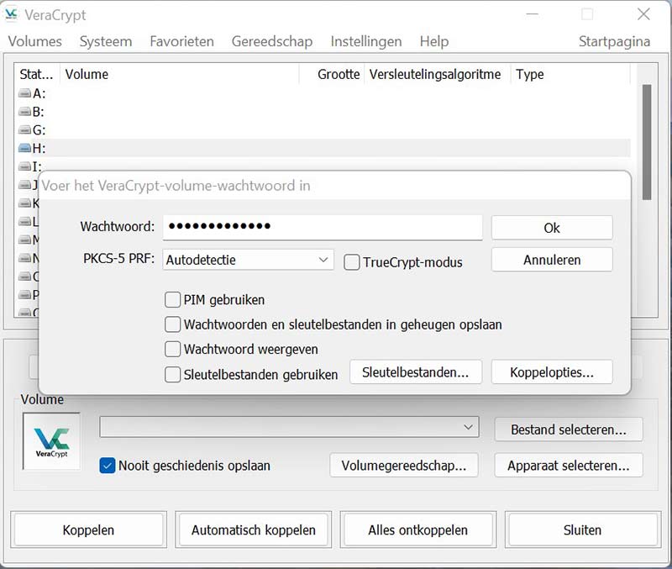
Task: Open the Systeem menu
Action: click(106, 41)
